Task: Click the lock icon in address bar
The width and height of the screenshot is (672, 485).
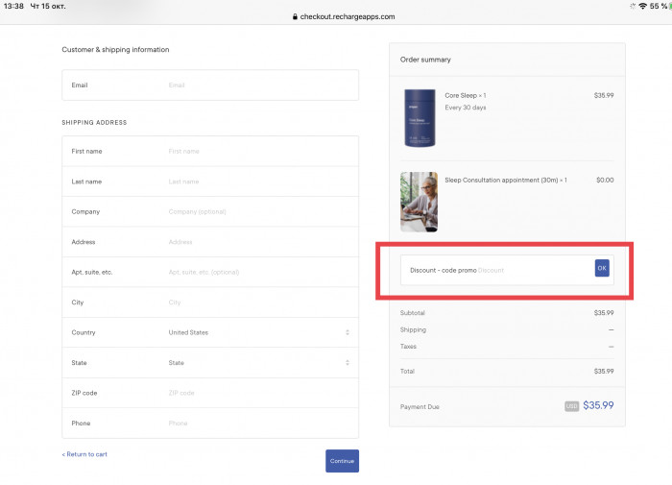Action: click(x=295, y=16)
